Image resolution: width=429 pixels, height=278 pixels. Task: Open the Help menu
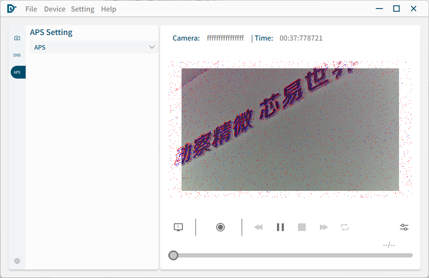[x=108, y=9]
